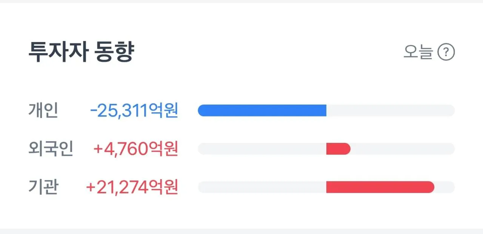Click gray track right of 외국인 bar

click(x=403, y=149)
